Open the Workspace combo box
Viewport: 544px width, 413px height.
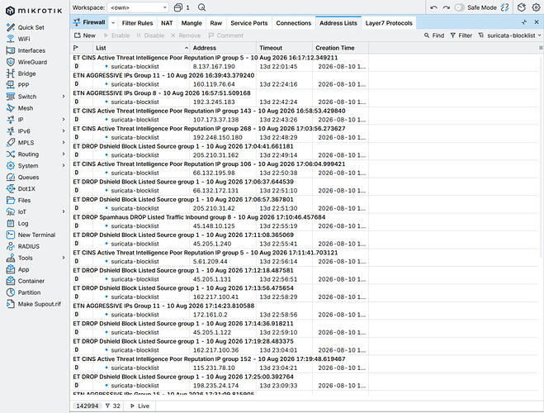138,7
